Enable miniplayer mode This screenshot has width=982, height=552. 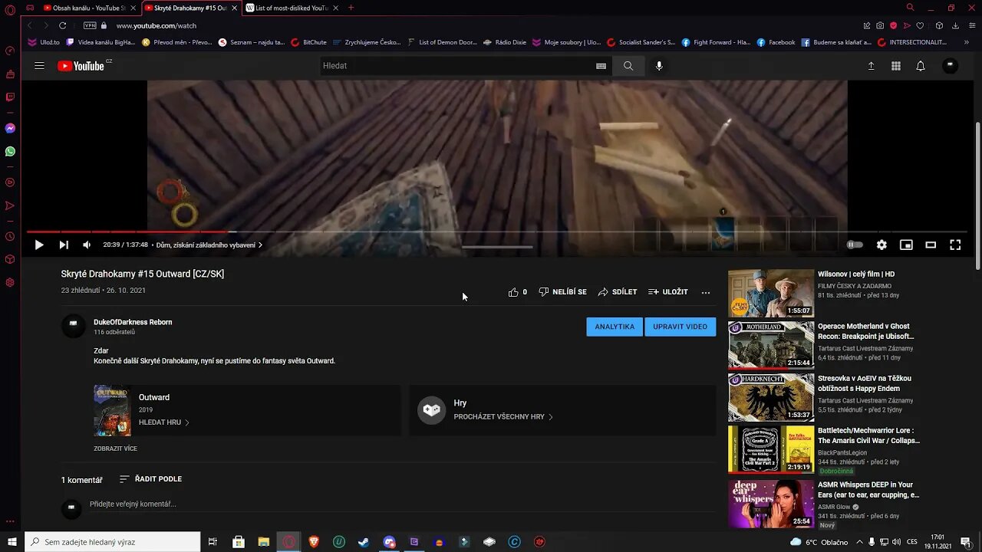[x=906, y=245]
